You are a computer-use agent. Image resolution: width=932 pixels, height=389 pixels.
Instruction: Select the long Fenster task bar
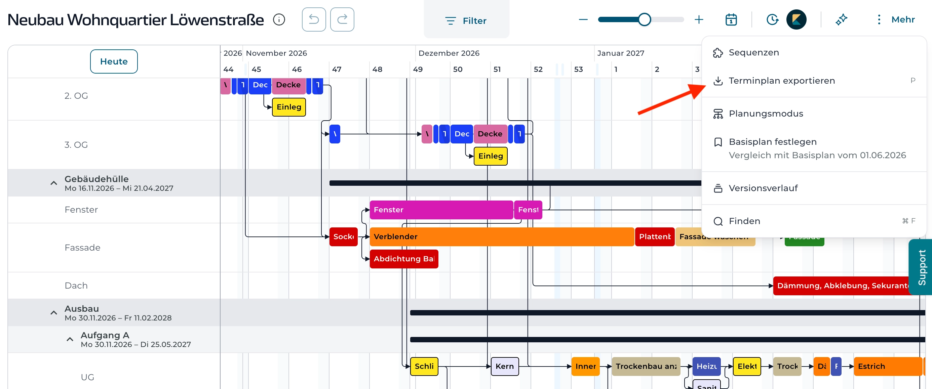441,210
